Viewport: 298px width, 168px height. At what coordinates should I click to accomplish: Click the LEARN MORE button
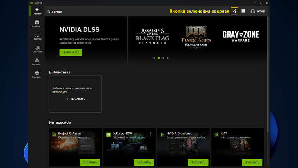coord(71,53)
